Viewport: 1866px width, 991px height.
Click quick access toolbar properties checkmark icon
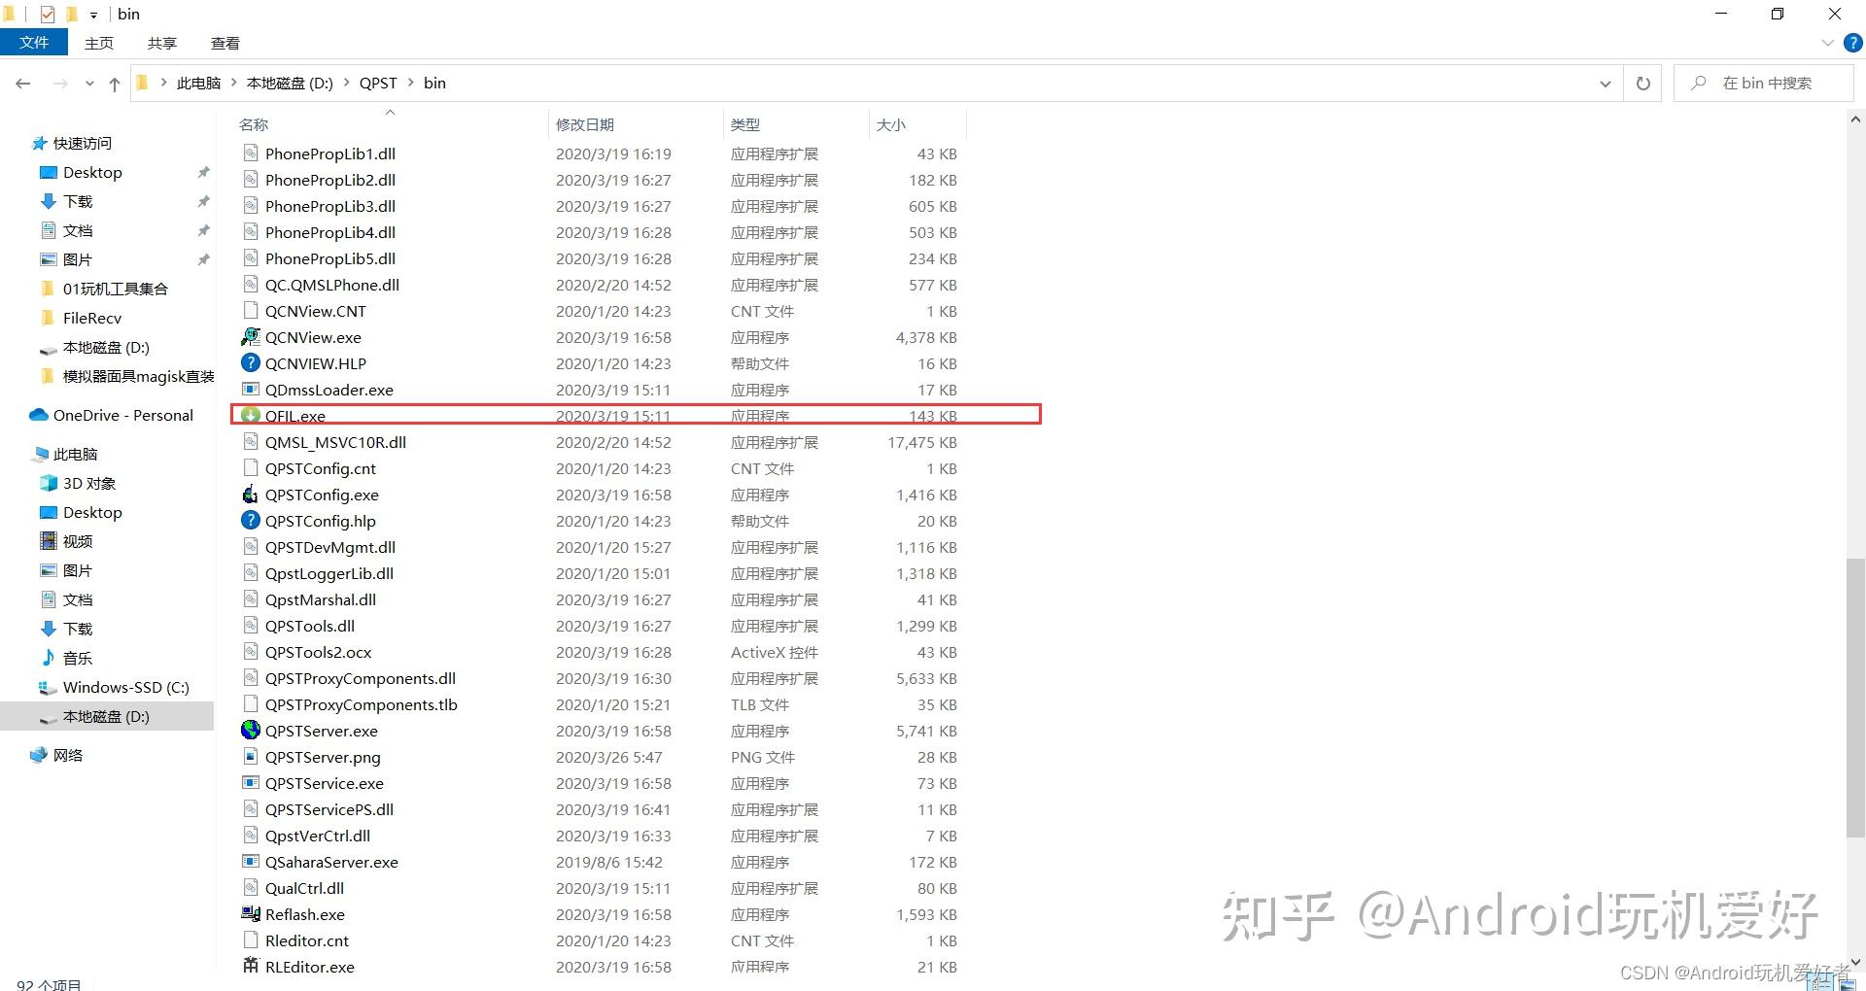pos(48,14)
